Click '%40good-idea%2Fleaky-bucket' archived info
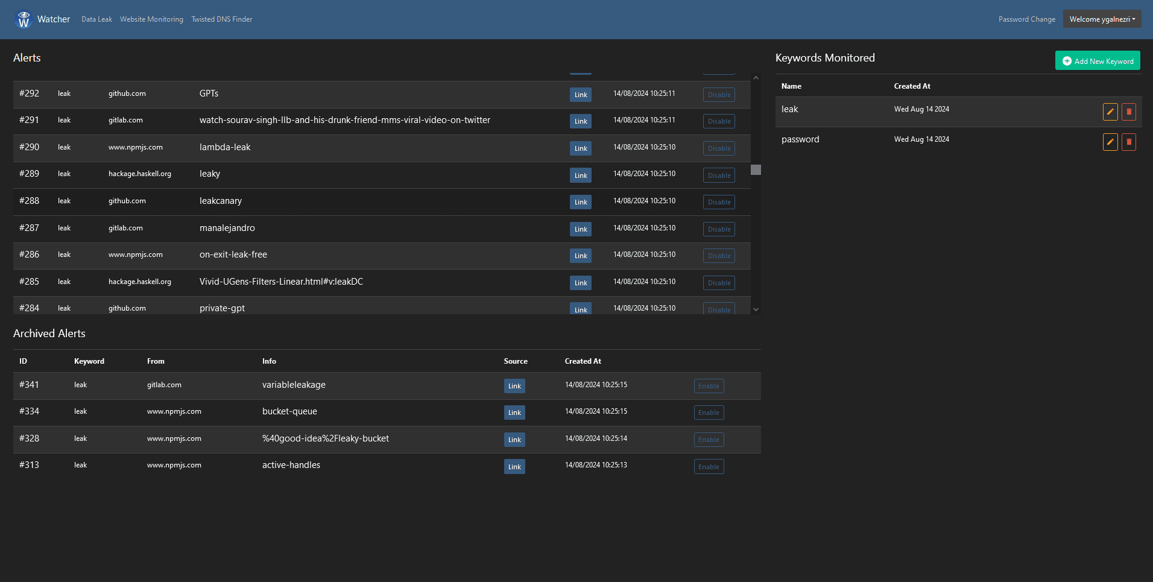1153x582 pixels. coord(326,438)
